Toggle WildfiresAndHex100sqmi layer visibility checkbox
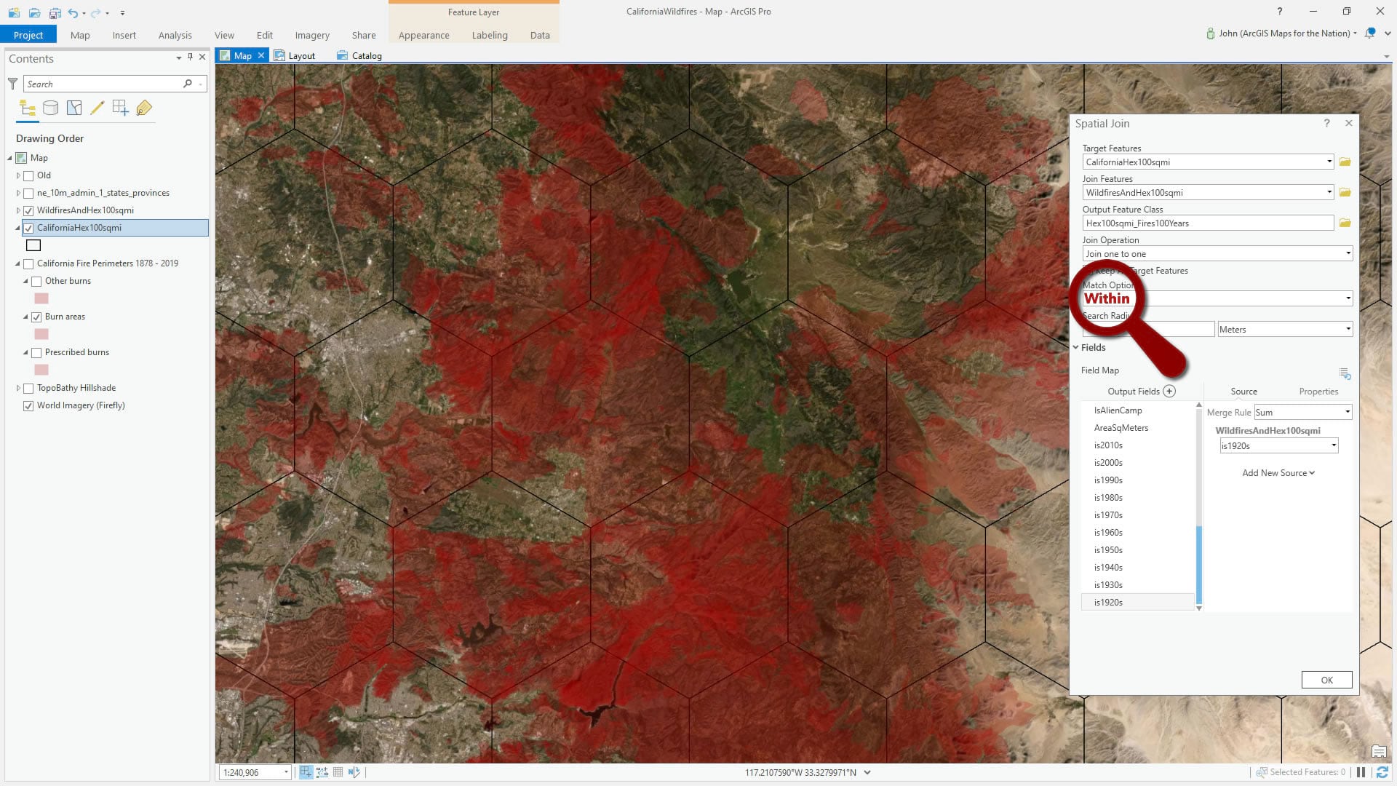1397x786 pixels. (29, 211)
